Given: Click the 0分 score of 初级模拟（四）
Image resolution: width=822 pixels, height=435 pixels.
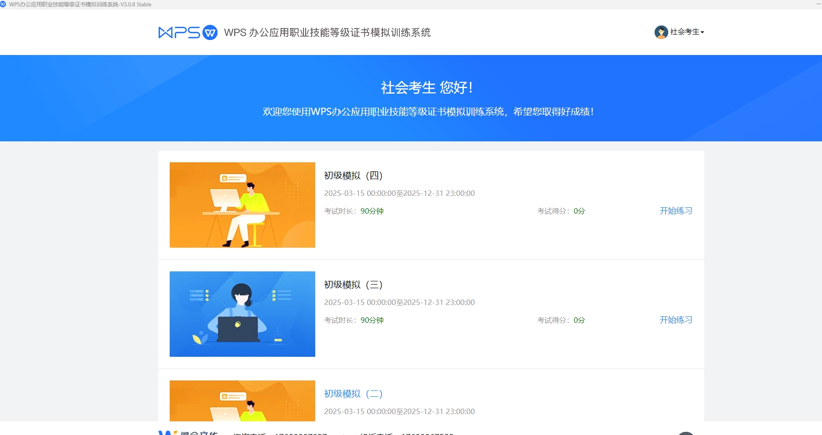Looking at the screenshot, I should click(x=579, y=211).
